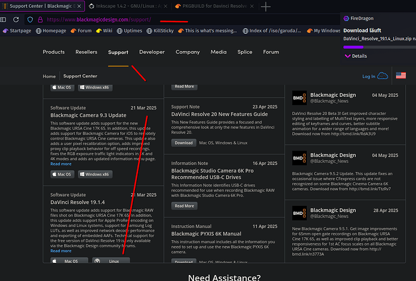Open the Uptimes bookmark
The image size is (416, 281).
pyautogui.click(x=130, y=31)
